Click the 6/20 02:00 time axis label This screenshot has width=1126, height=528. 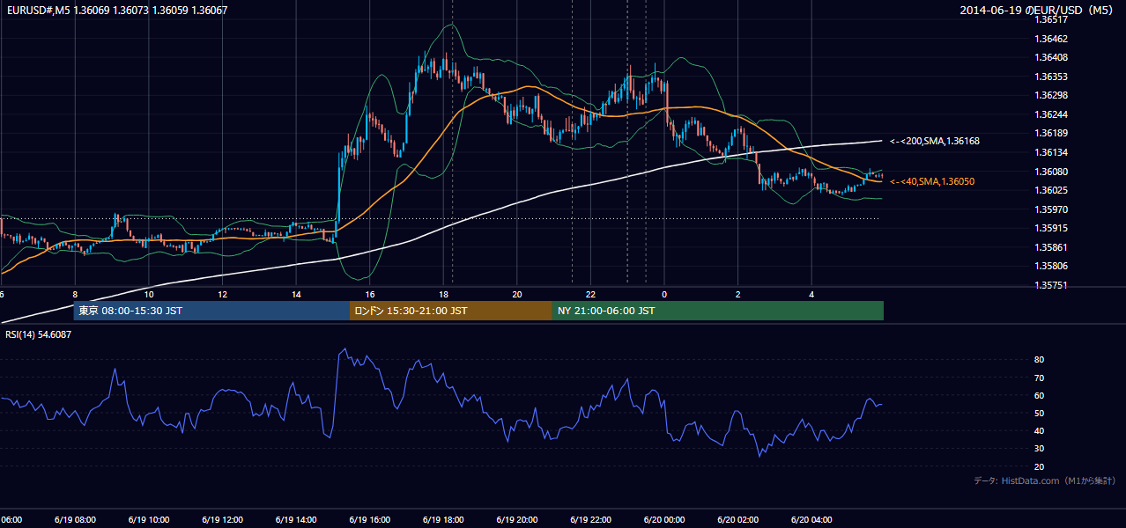click(x=737, y=520)
